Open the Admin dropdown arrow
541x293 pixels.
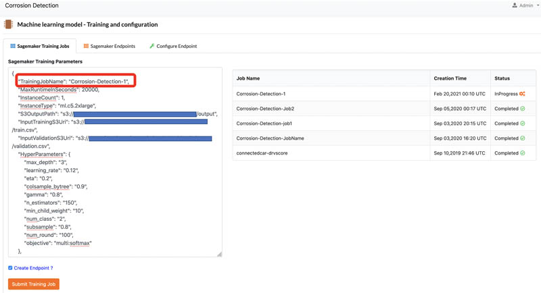(x=538, y=5)
